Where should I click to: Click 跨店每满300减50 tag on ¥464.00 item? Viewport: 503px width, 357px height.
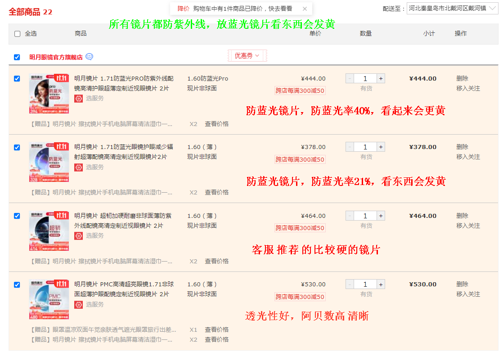300,228
